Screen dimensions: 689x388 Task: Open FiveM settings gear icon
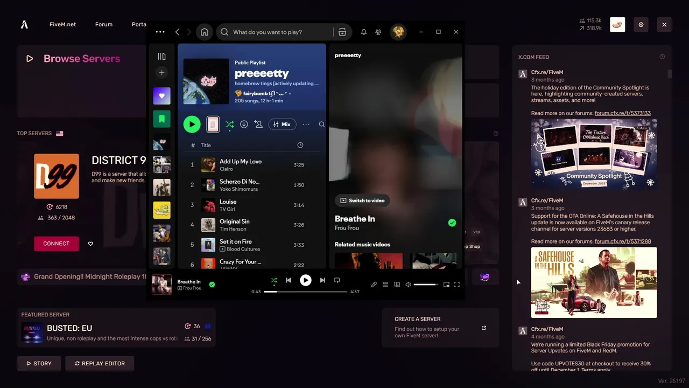(641, 24)
